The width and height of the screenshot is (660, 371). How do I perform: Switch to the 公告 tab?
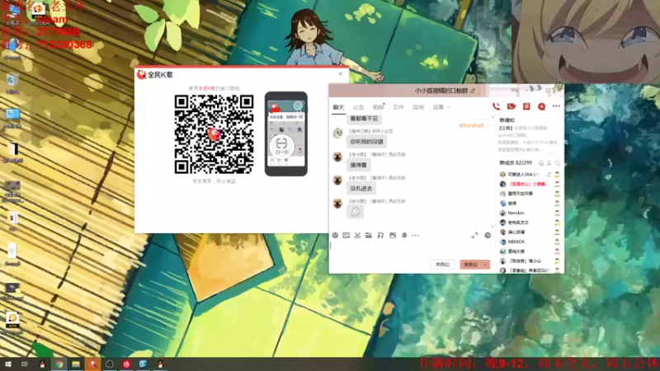point(358,107)
